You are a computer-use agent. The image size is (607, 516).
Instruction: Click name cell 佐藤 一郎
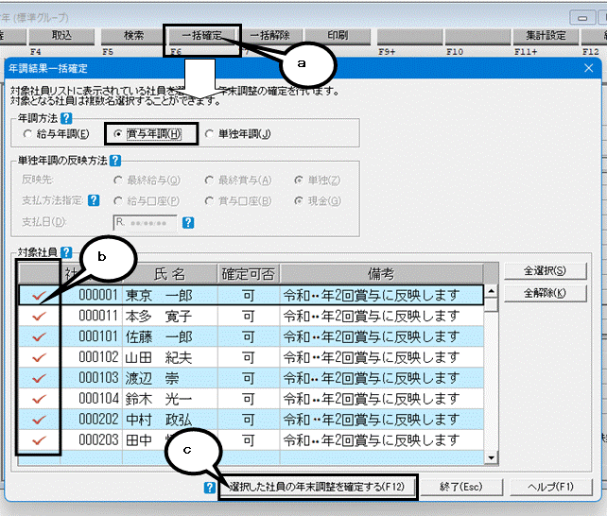point(170,336)
